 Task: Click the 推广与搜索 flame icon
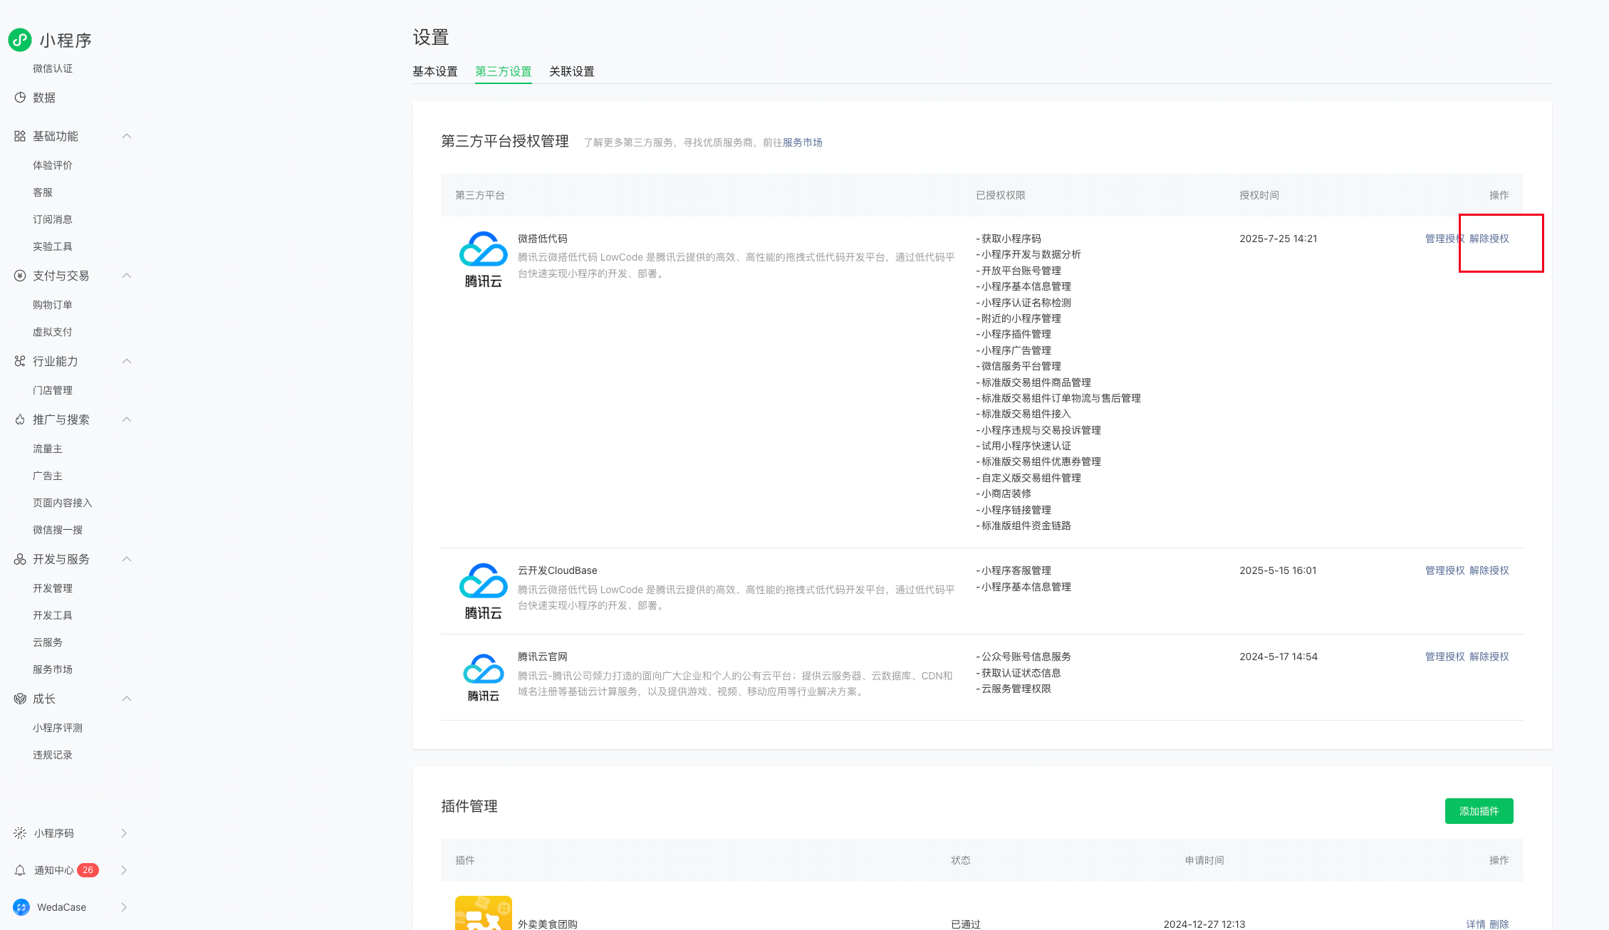point(20,419)
